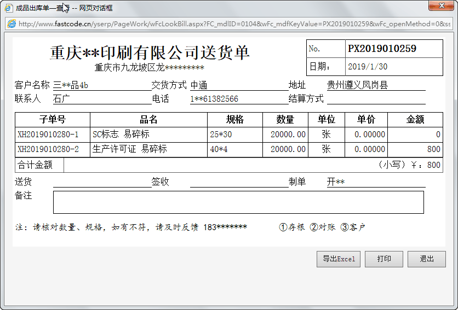The image size is (458, 310).
Task: Click spec value 25*30
Action: [x=221, y=134]
